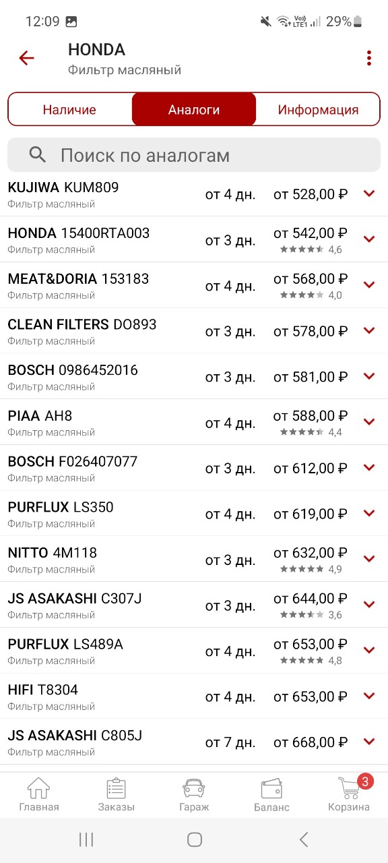
Task: Switch to the Информация tab
Action: point(318,109)
